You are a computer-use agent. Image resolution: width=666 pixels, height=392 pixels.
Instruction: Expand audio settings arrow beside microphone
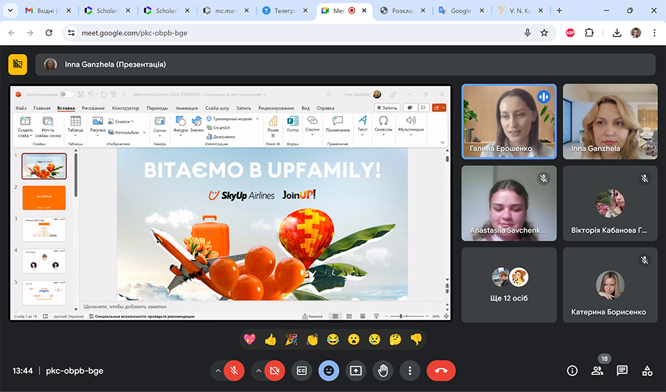coord(218,371)
